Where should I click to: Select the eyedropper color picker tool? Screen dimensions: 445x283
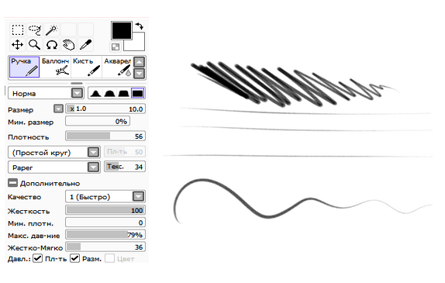tap(86, 44)
